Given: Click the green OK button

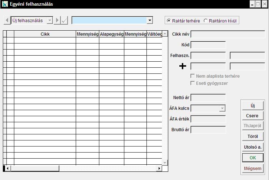Looking at the screenshot, I should [x=253, y=158].
